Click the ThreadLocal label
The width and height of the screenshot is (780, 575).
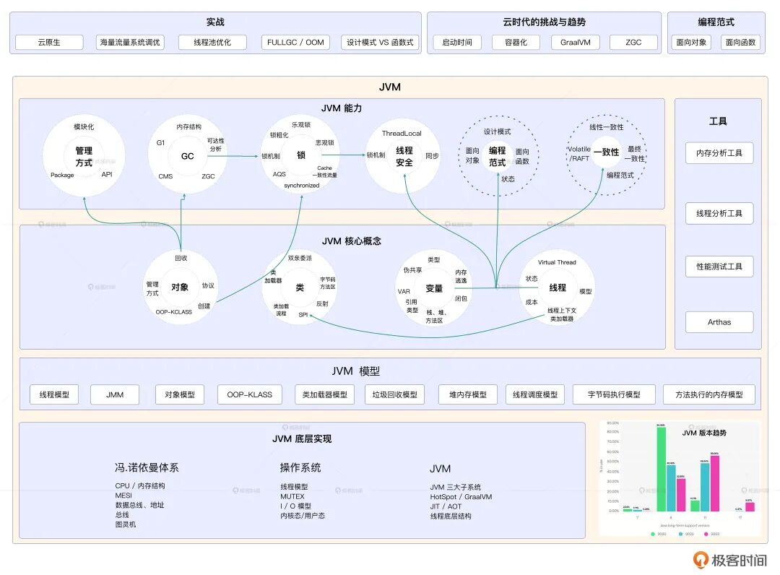click(x=402, y=134)
